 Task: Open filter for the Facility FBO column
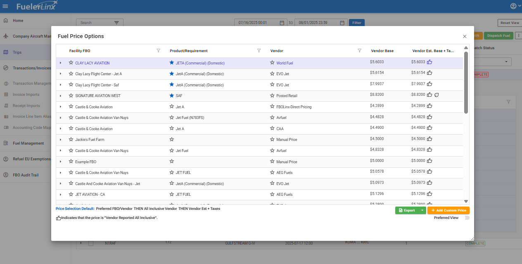[x=158, y=50]
